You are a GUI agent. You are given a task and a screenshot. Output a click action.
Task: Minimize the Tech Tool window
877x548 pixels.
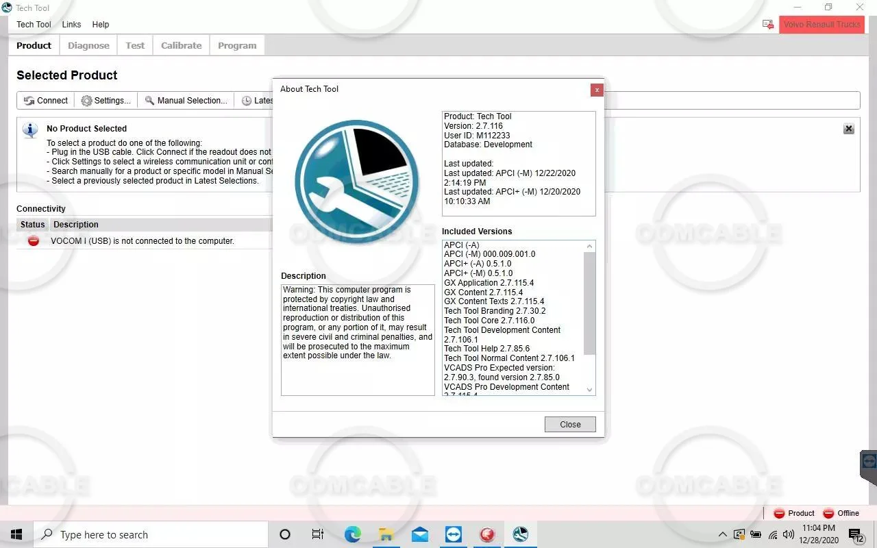(x=797, y=8)
